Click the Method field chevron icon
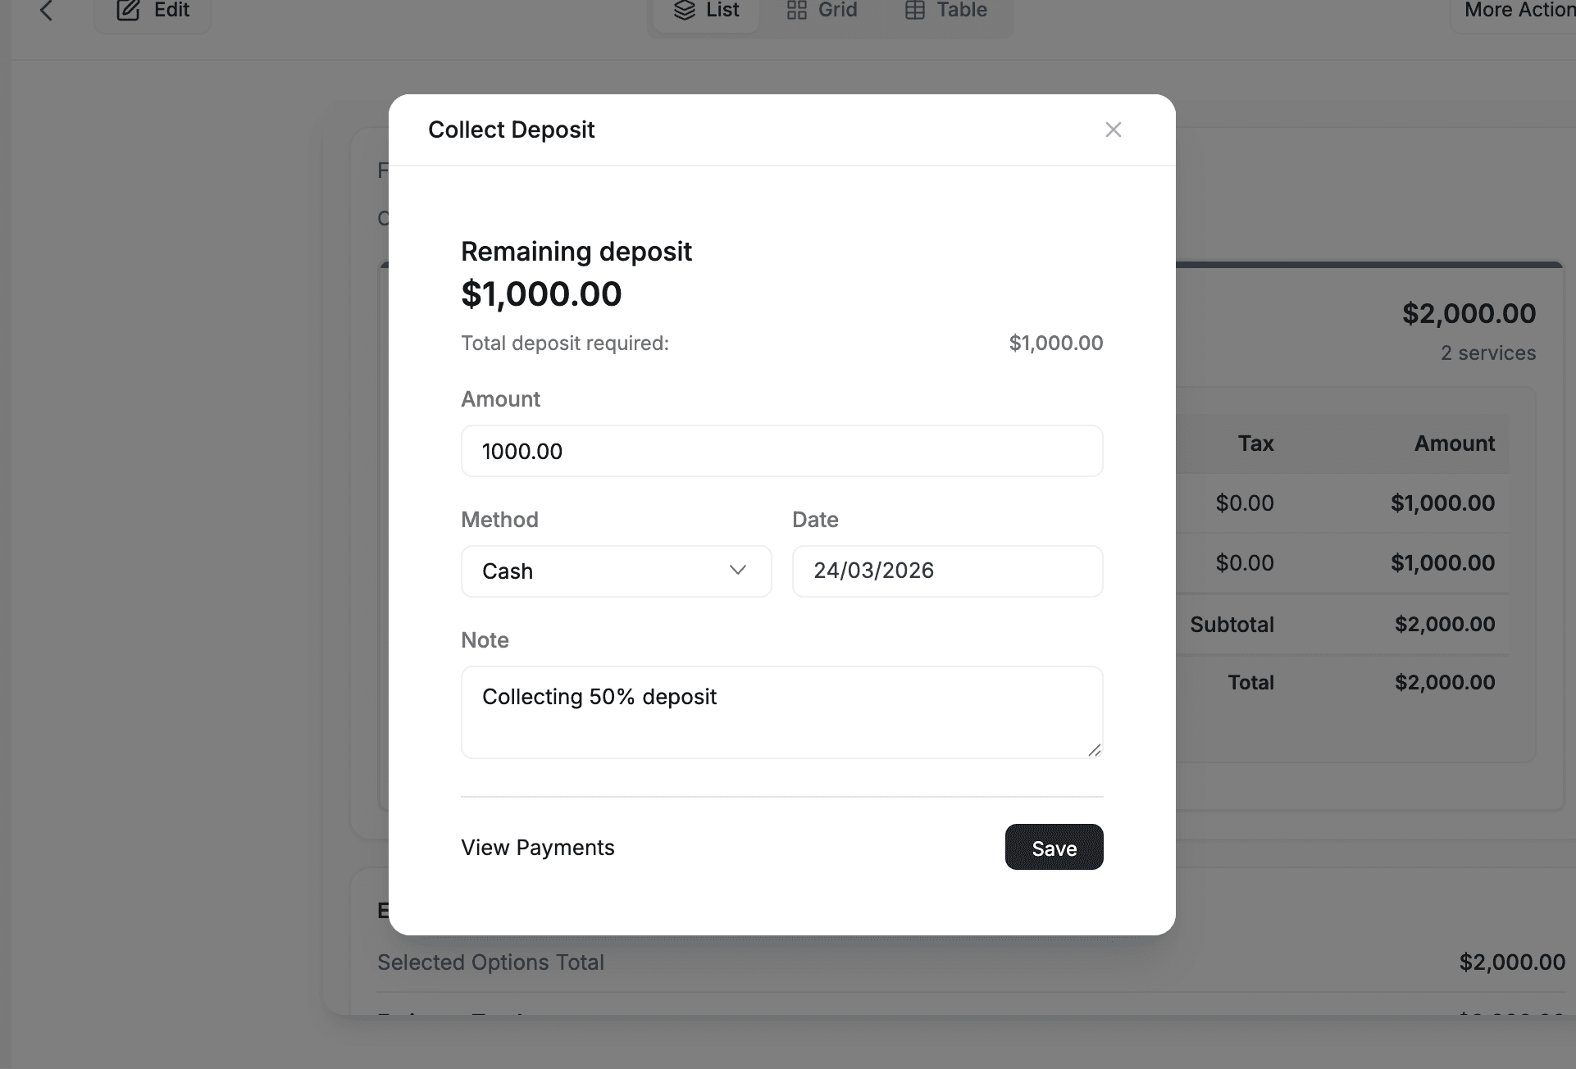 click(x=737, y=571)
